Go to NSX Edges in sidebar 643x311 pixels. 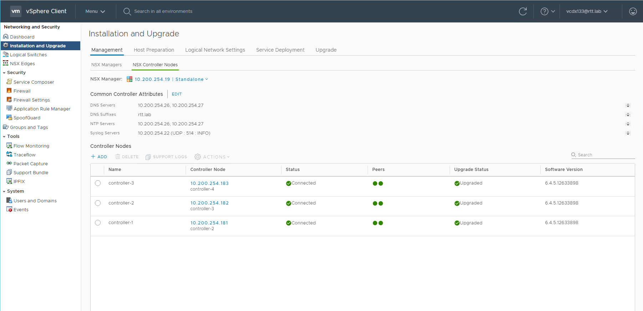(x=22, y=64)
